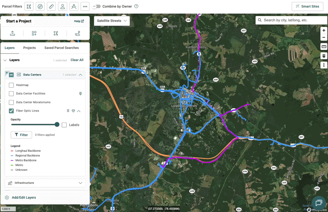Uncheck the Fiber Optic Lines checkbox
328x212 pixels.
11,111
